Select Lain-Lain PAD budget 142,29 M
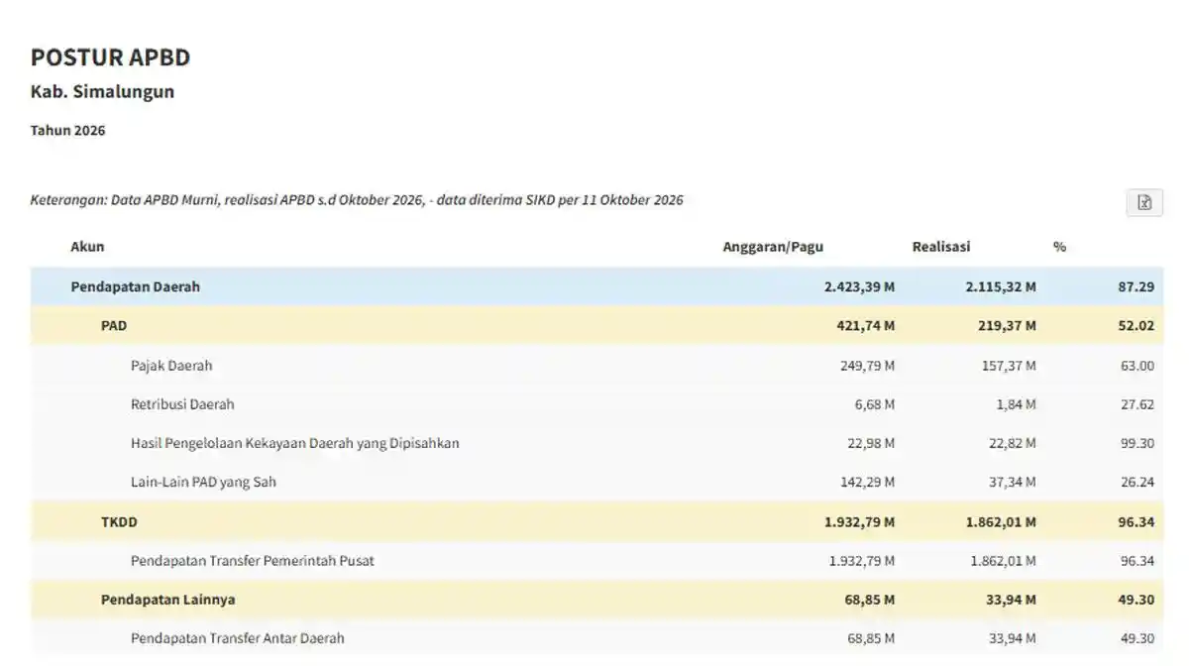This screenshot has width=1189, height=669. pos(868,484)
